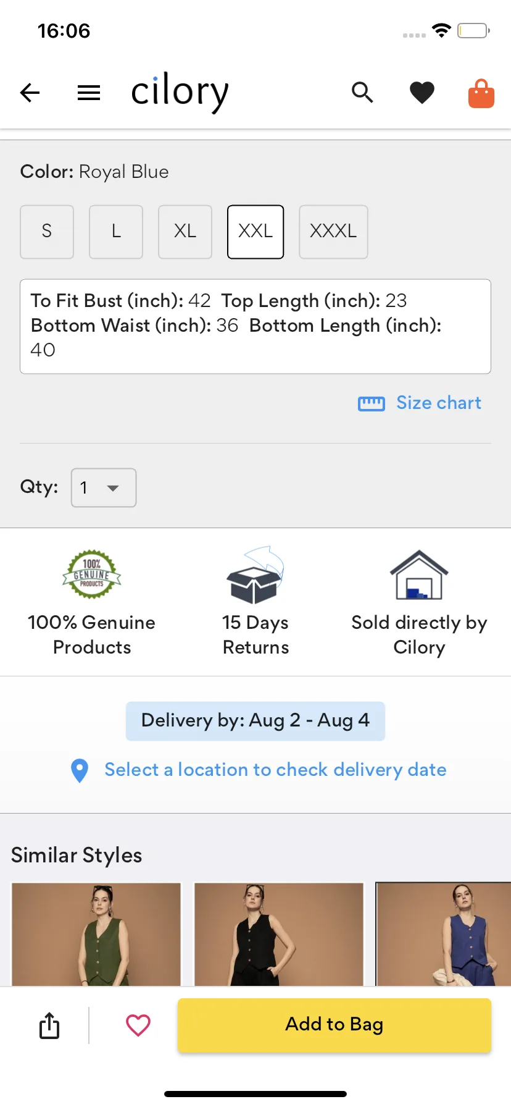The image size is (511, 1107).
Task: Select a location to check delivery date
Action: click(x=275, y=770)
